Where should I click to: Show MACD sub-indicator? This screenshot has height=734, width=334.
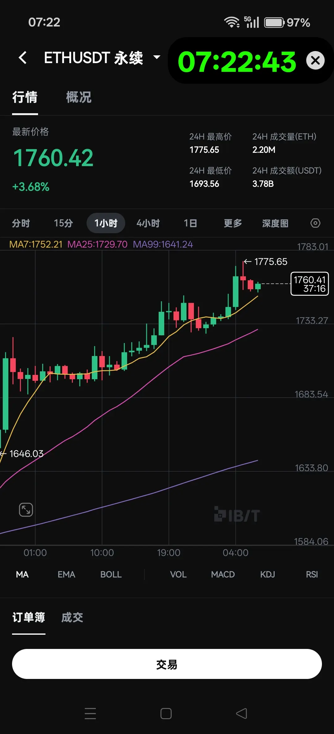coord(223,574)
